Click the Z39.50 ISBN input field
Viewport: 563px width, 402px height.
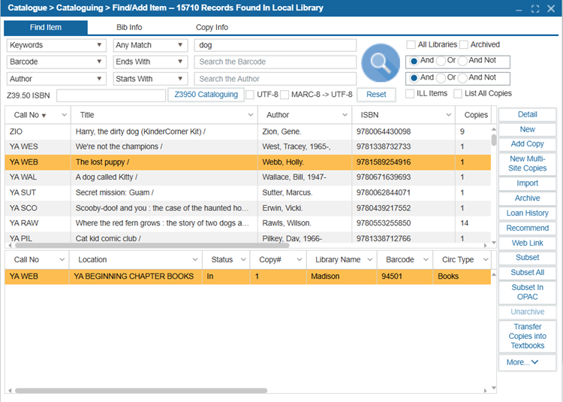111,95
